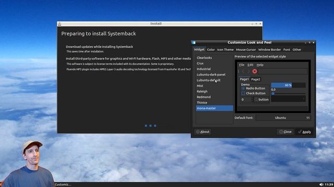The image size is (334, 187).
Task: Open the Help menu in the preview
Action: click(260, 65)
